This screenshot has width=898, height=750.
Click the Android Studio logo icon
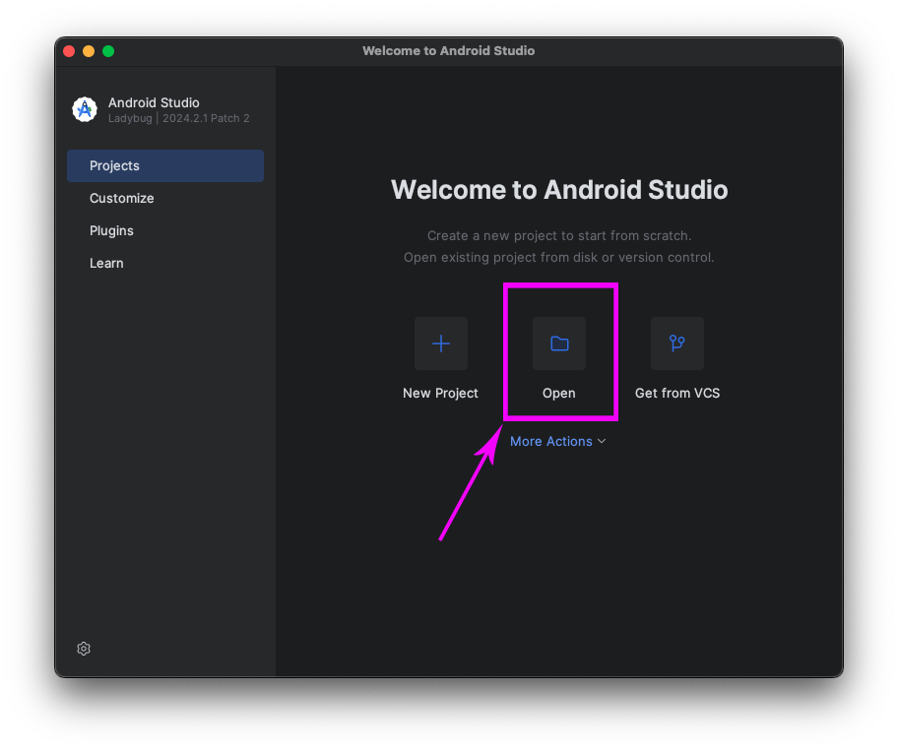tap(85, 109)
